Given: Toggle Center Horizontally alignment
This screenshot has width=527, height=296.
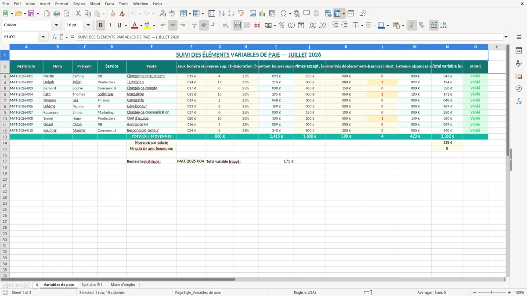Looking at the screenshot, I should (173, 25).
